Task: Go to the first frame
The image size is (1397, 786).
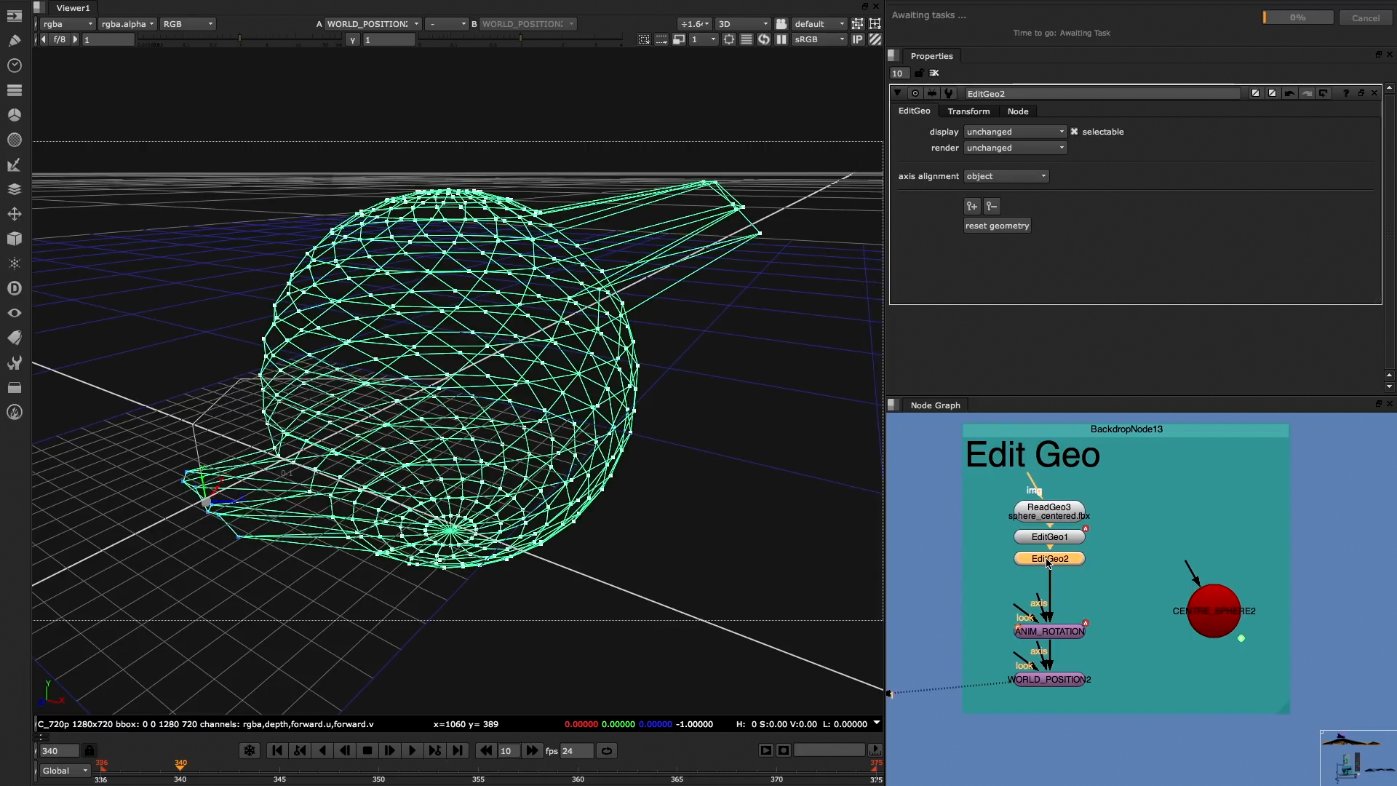Action: coord(277,750)
